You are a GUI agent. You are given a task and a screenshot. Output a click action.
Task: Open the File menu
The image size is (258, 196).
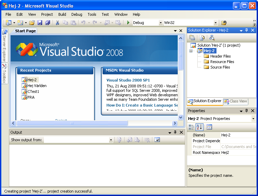tap(8, 14)
